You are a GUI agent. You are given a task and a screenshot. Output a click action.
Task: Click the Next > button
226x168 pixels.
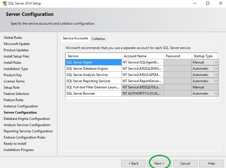tap(159, 163)
